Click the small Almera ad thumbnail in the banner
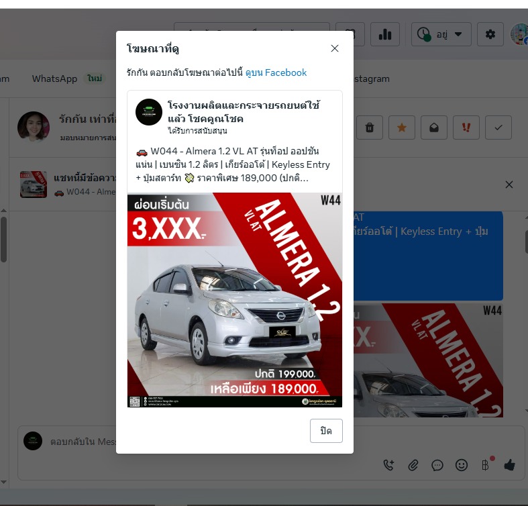The width and height of the screenshot is (528, 506). tap(34, 185)
